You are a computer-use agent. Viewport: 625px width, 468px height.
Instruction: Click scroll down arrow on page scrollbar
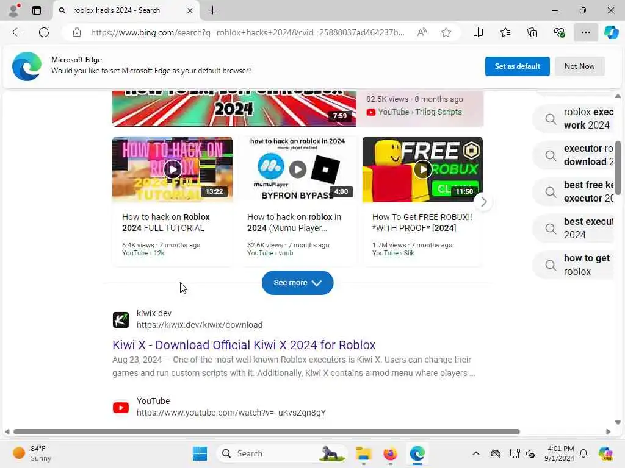click(x=618, y=422)
